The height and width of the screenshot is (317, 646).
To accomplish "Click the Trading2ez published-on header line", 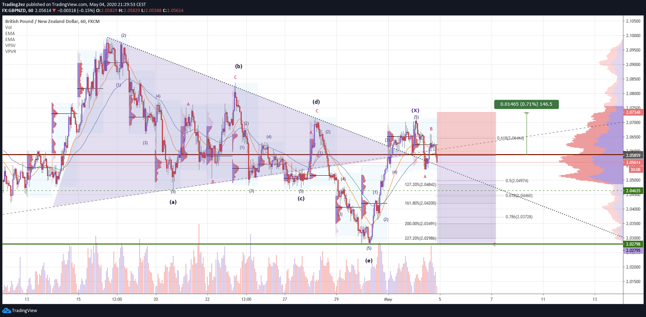I will click(74, 5).
